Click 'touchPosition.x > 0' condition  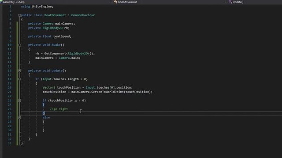tap(67, 101)
